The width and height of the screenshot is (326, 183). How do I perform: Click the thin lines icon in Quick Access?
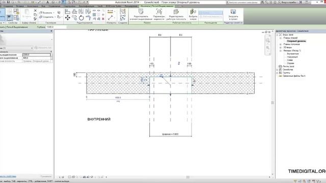click(64, 2)
